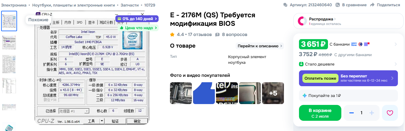Select the fourth product thumbnail
The image size is (405, 131).
pos(9,86)
